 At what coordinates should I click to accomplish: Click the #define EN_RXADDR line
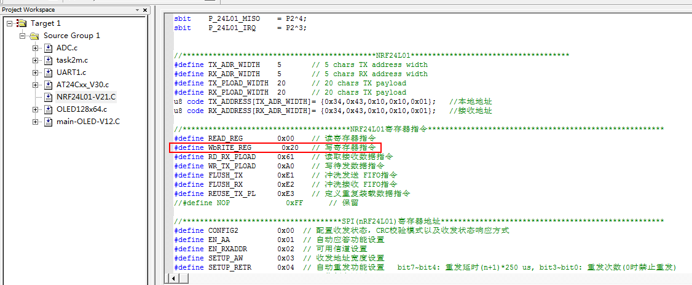270,249
